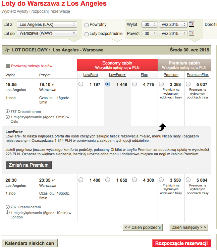Click info icon beside 787 Dreamlinerem, first flight

pos(7,111)
